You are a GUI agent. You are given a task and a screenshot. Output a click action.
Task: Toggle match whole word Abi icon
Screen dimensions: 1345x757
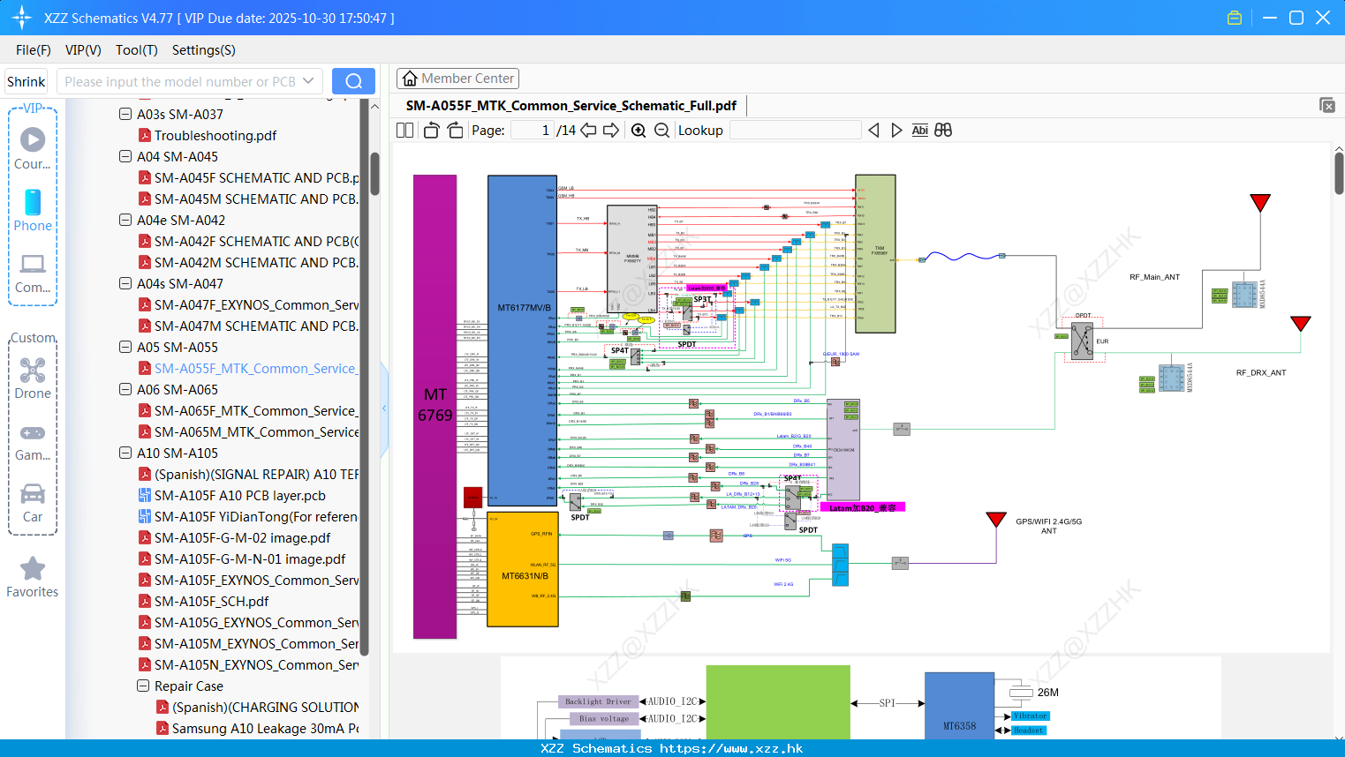click(919, 131)
